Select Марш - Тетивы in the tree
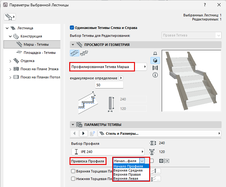The image size is (226, 187). click(x=32, y=44)
